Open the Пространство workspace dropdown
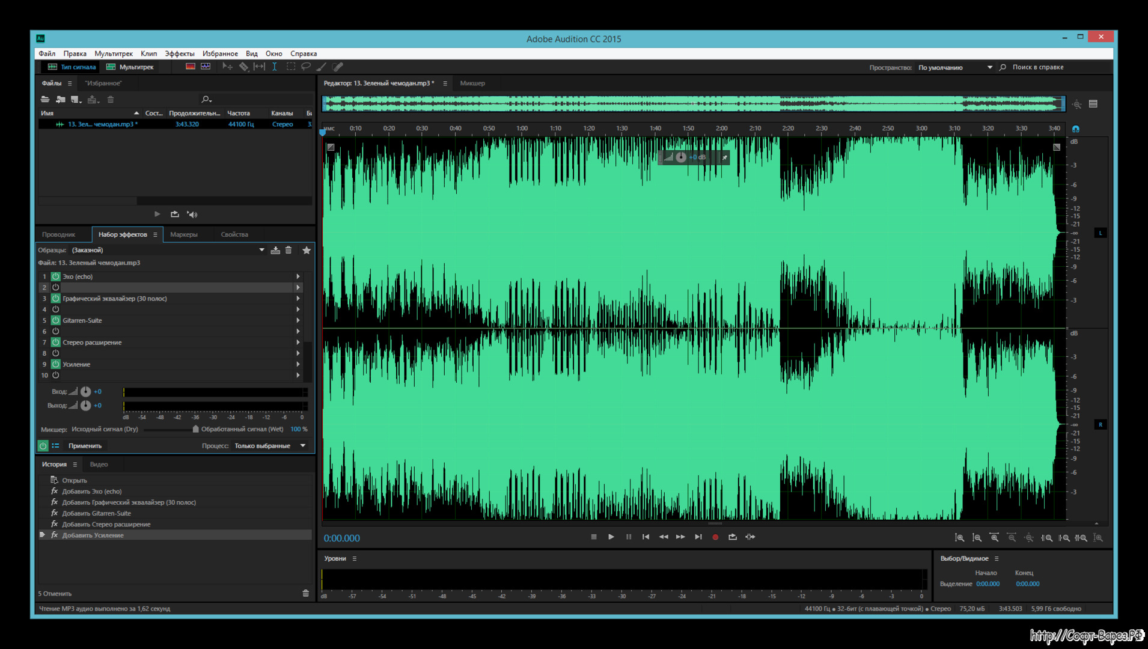The height and width of the screenshot is (649, 1148). coord(989,67)
